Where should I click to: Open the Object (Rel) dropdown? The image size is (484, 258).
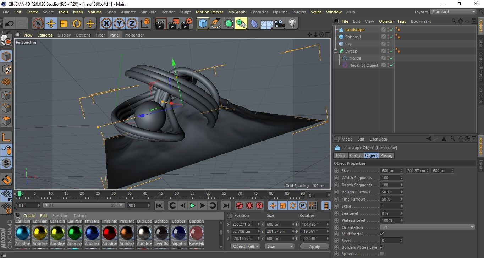point(245,246)
